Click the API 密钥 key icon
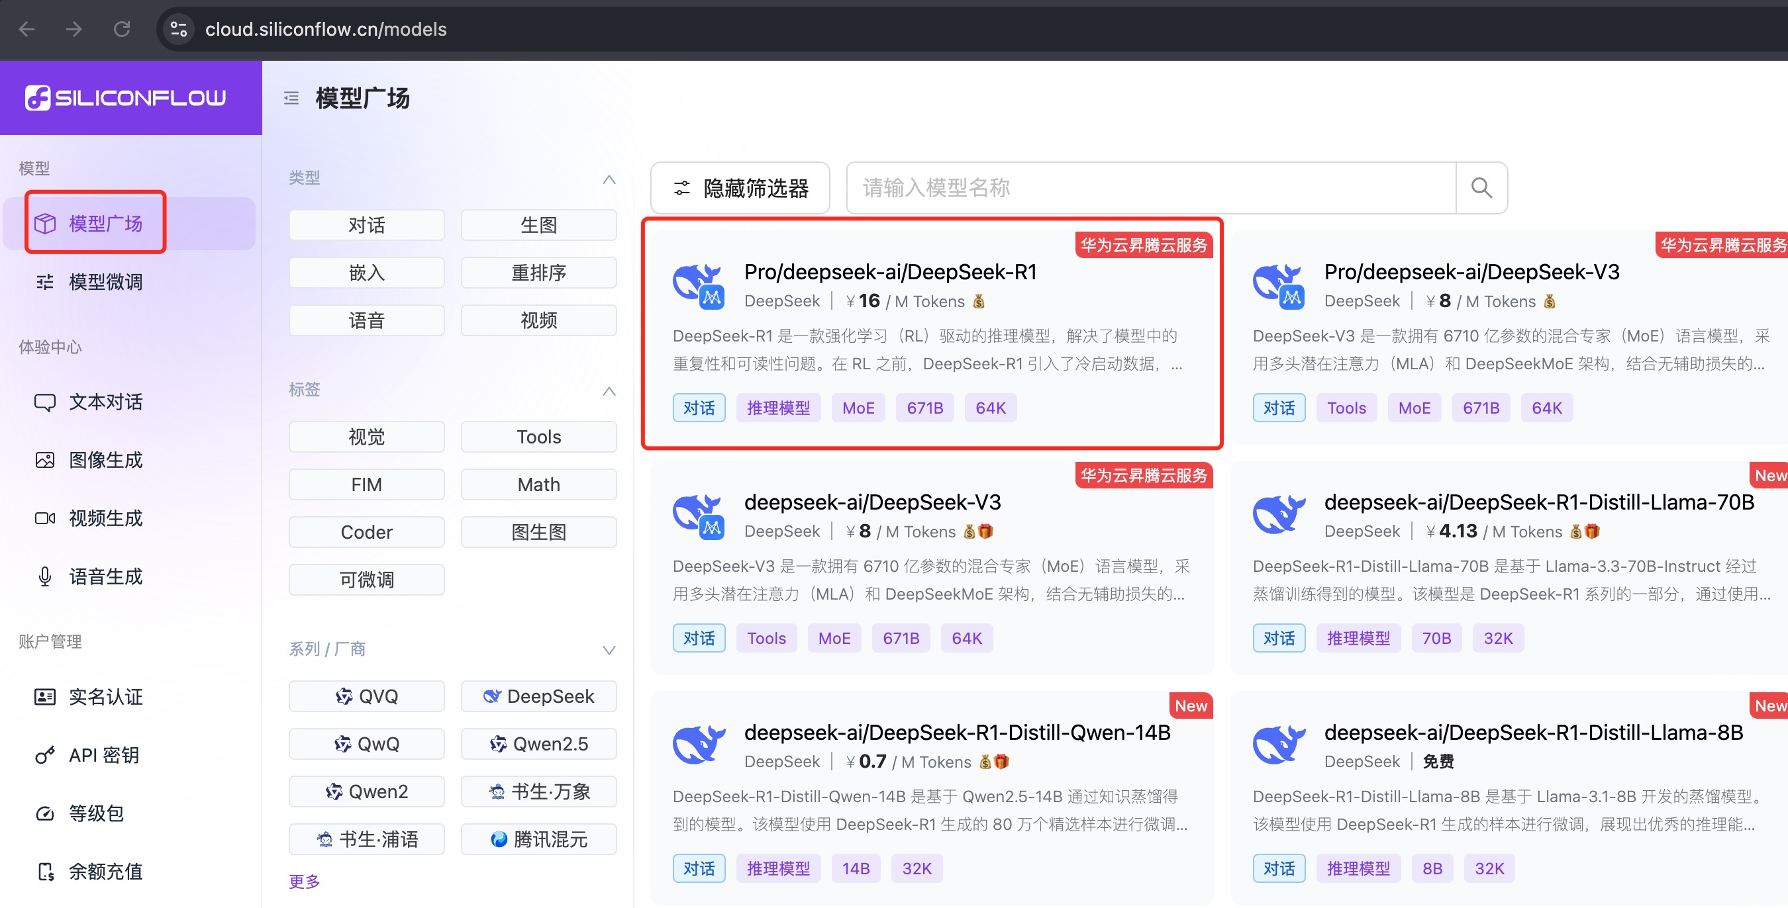 click(x=45, y=754)
